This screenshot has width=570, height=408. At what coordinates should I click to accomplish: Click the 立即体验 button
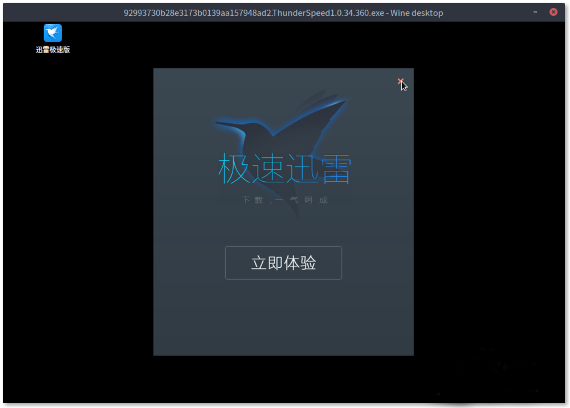pos(283,263)
